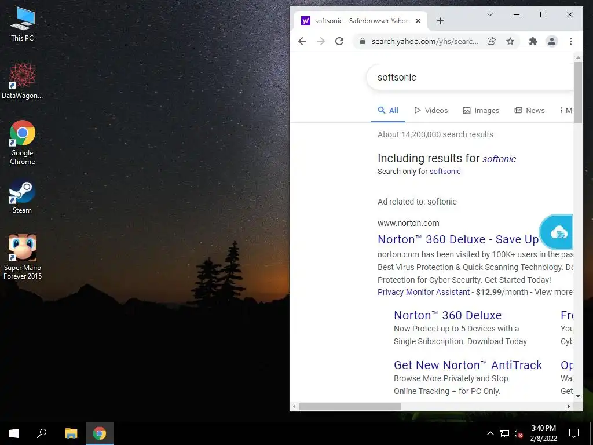Viewport: 593px width, 445px height.
Task: Click the vertical scrollbar thumb
Action: point(578,92)
